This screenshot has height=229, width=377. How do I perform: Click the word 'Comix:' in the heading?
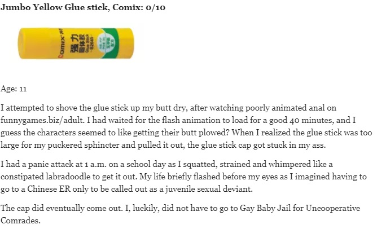coord(128,7)
